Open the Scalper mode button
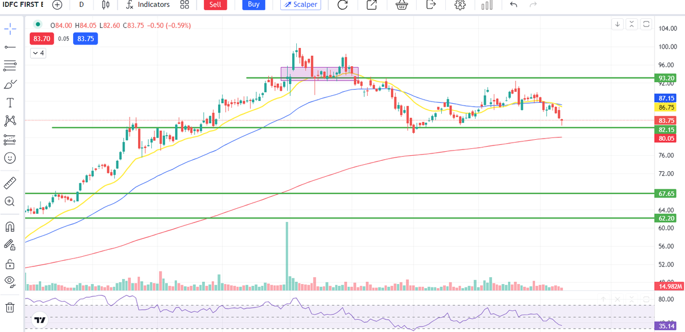Viewport: 685px width, 332px height. point(300,5)
